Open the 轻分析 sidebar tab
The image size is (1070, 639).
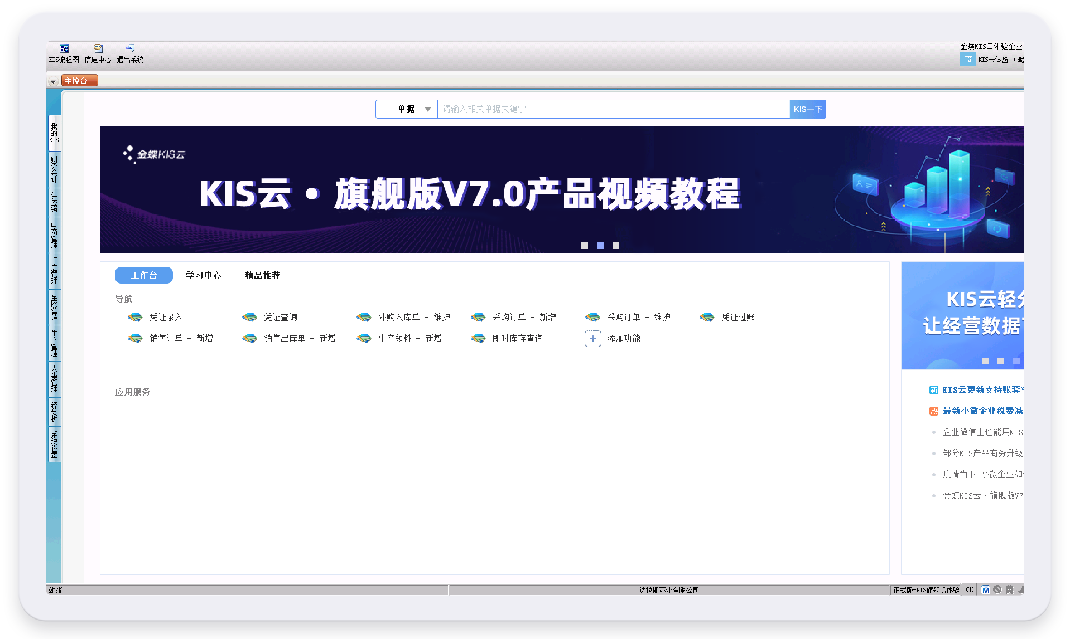(54, 412)
